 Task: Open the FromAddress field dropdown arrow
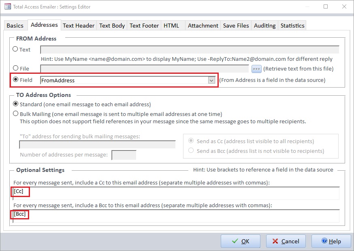tap(211, 80)
